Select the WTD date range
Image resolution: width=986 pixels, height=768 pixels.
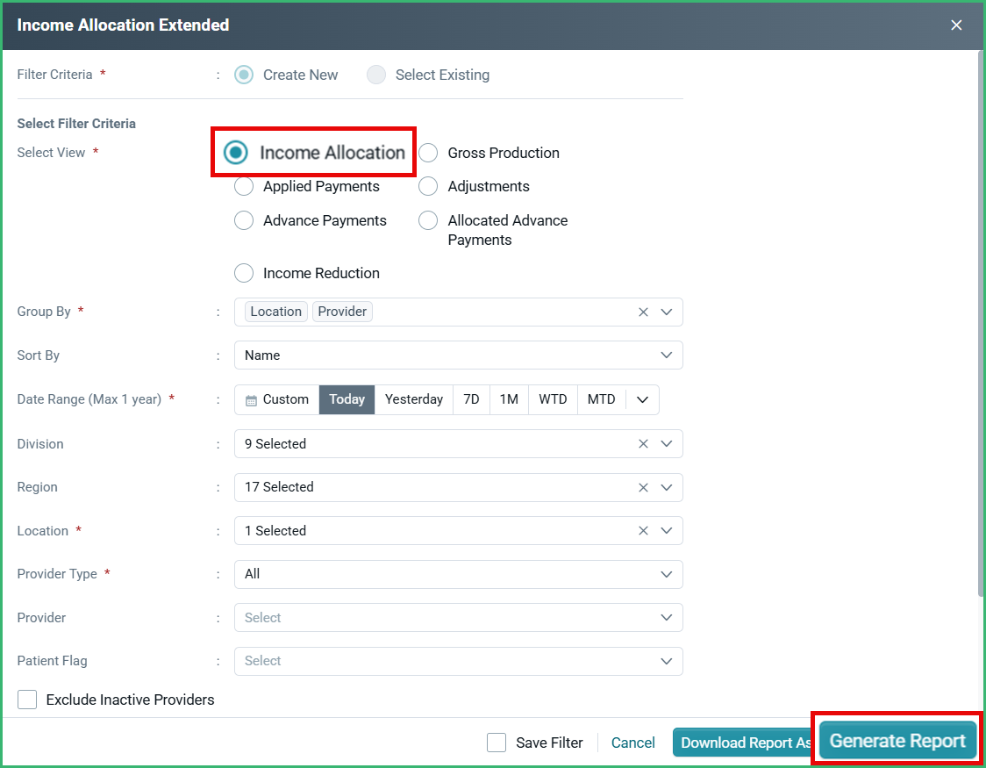click(553, 399)
